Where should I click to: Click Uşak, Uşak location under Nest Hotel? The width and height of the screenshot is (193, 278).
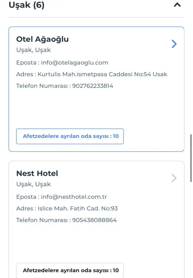click(33, 184)
